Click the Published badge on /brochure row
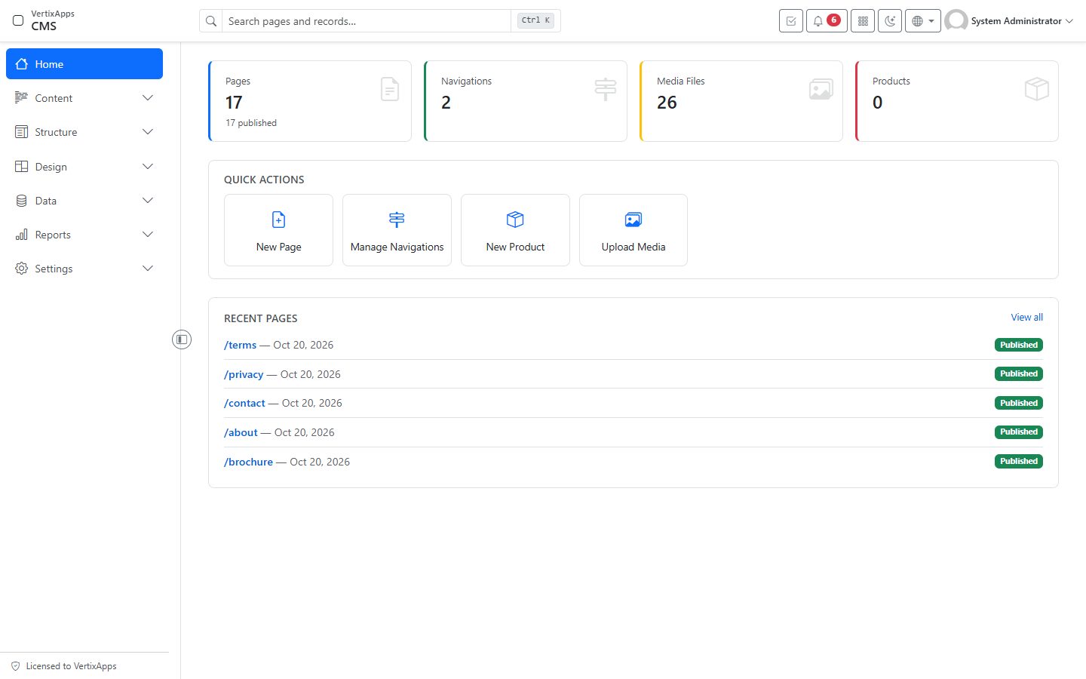The height and width of the screenshot is (679, 1086). click(x=1019, y=461)
